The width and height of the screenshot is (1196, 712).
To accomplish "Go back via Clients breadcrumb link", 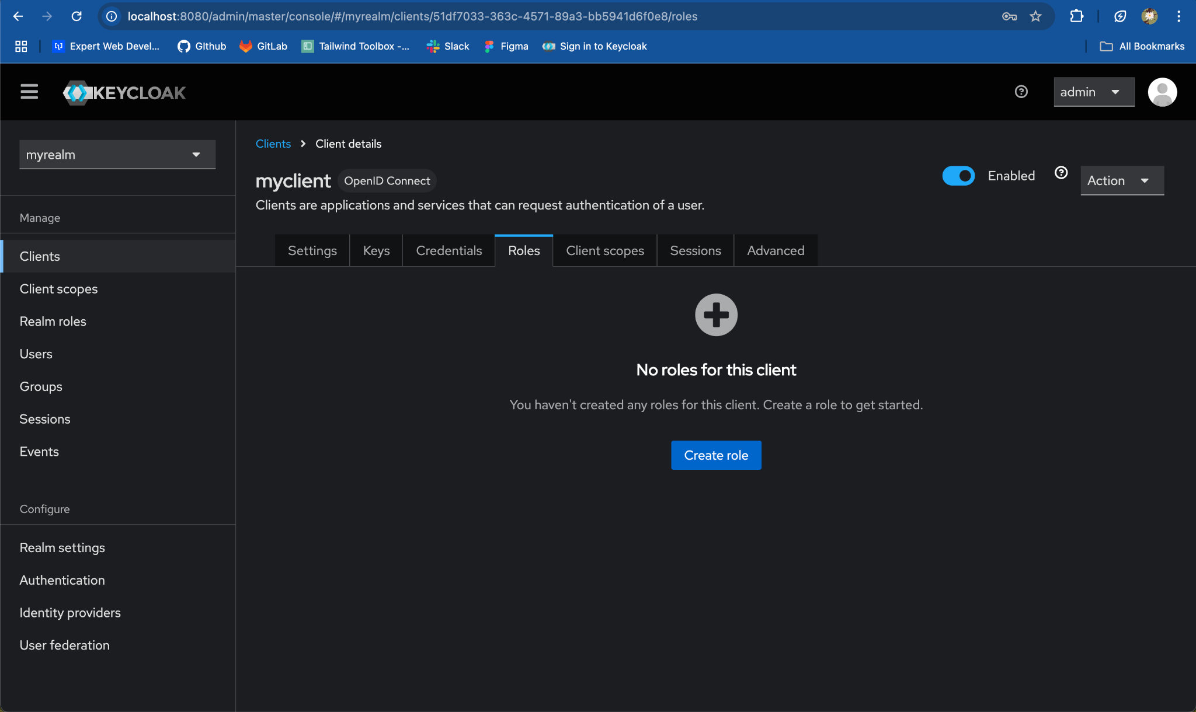I will pos(273,144).
